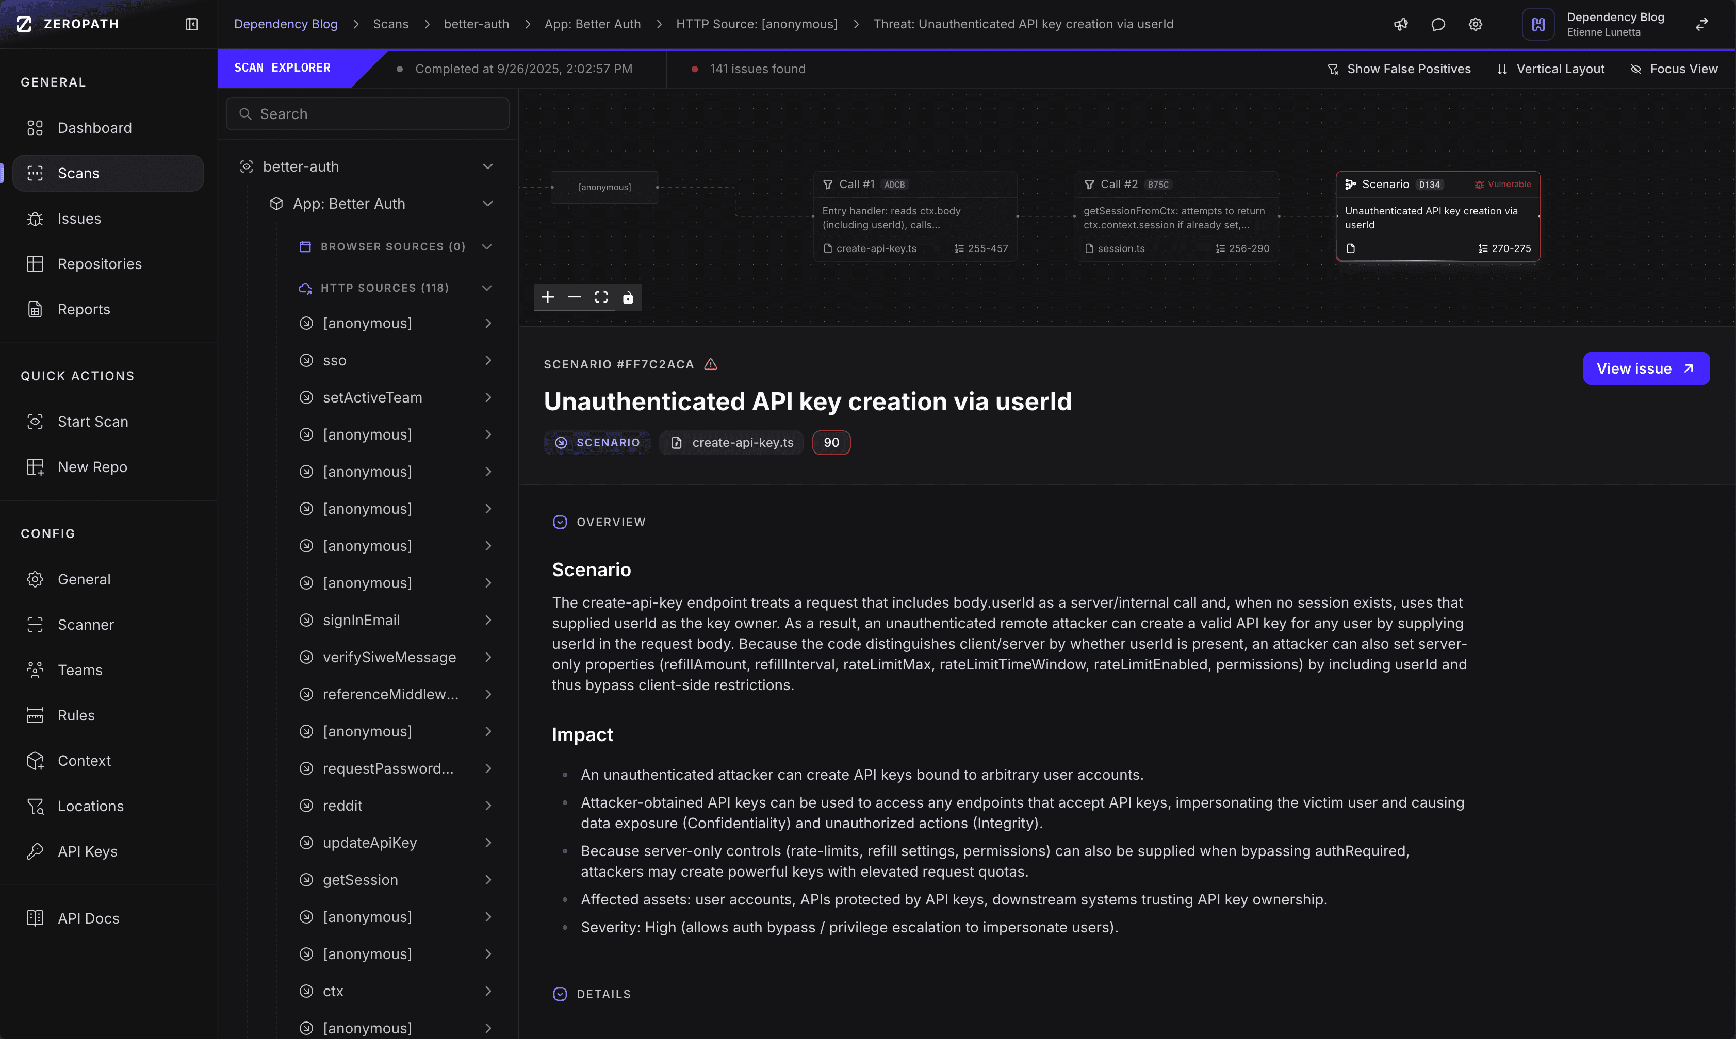Expand the signInEmail source entry

tap(487, 619)
